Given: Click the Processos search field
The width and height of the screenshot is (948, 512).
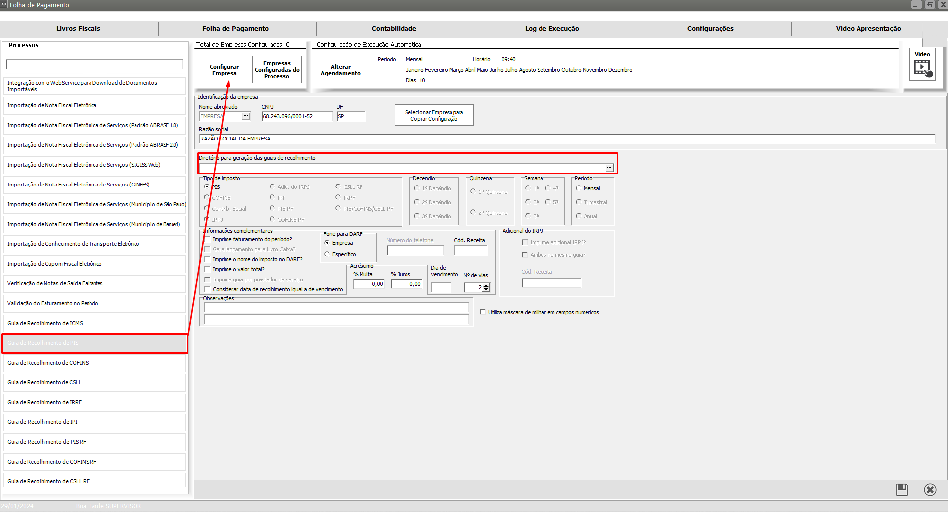Looking at the screenshot, I should [94, 64].
